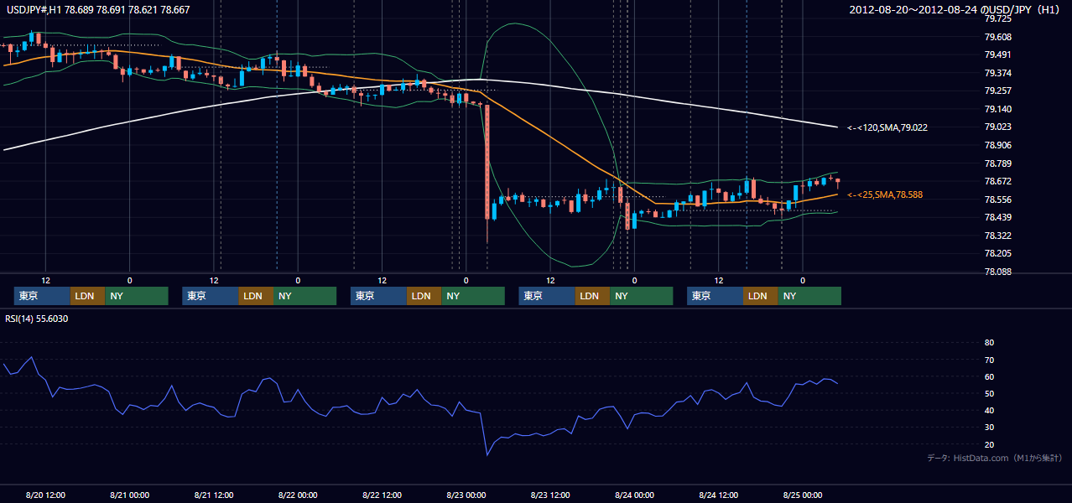Select the 東京 session block above 8/22 12:00
Screen dimensions: 1072x503
[378, 296]
